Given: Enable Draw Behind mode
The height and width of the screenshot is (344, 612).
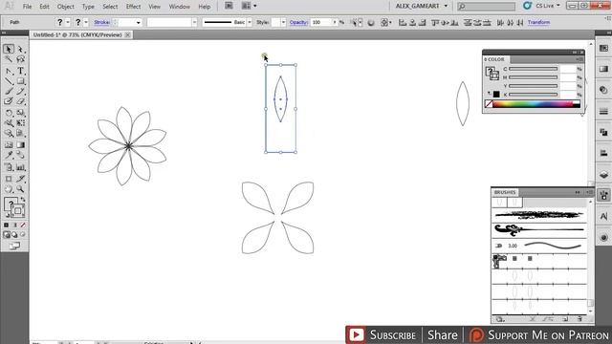Looking at the screenshot, I should [15, 235].
